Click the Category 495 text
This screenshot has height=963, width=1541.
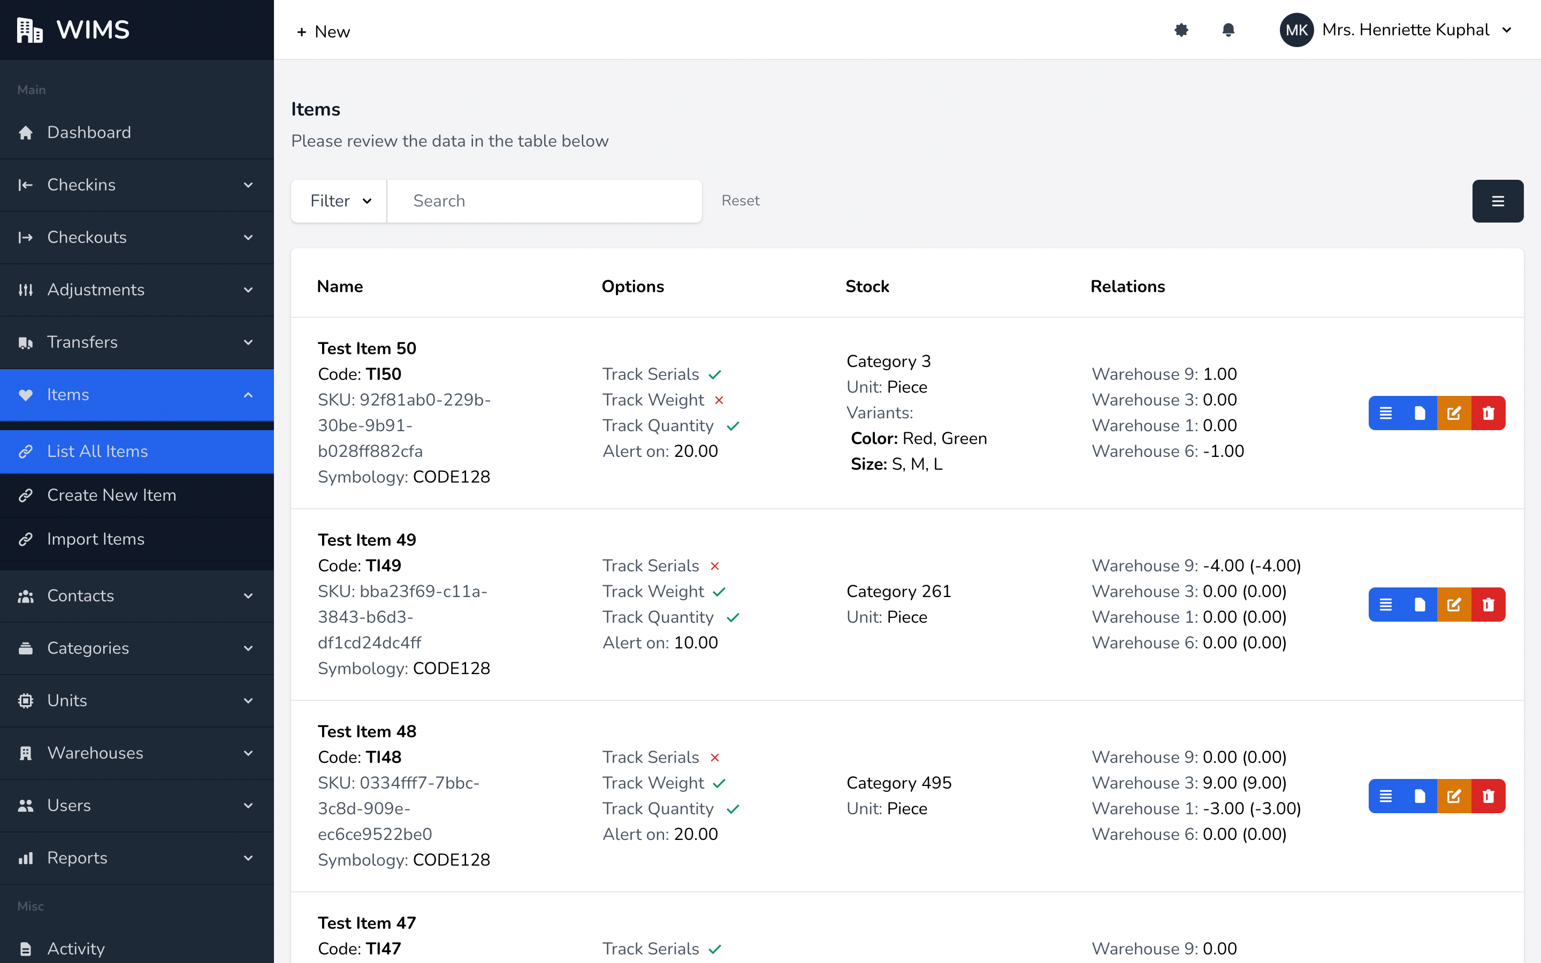point(898,783)
